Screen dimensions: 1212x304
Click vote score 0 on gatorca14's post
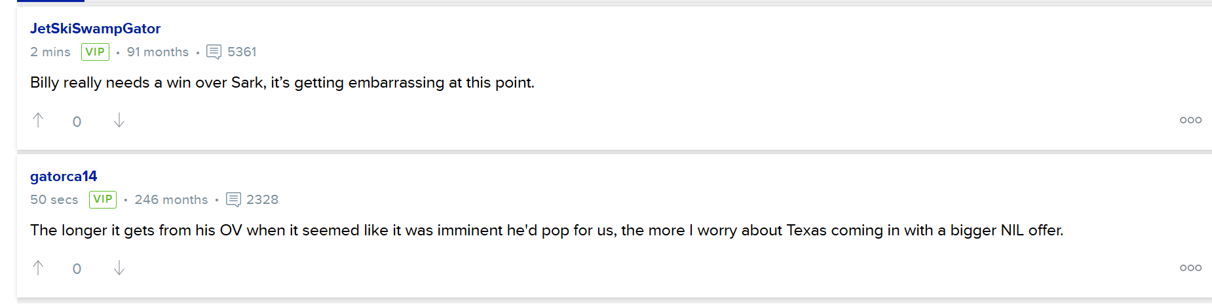77,269
